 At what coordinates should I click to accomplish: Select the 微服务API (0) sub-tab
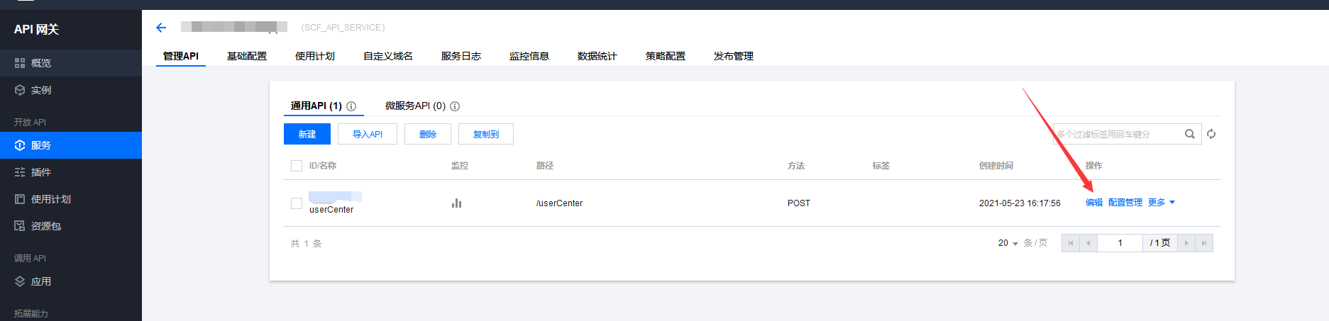(x=415, y=106)
